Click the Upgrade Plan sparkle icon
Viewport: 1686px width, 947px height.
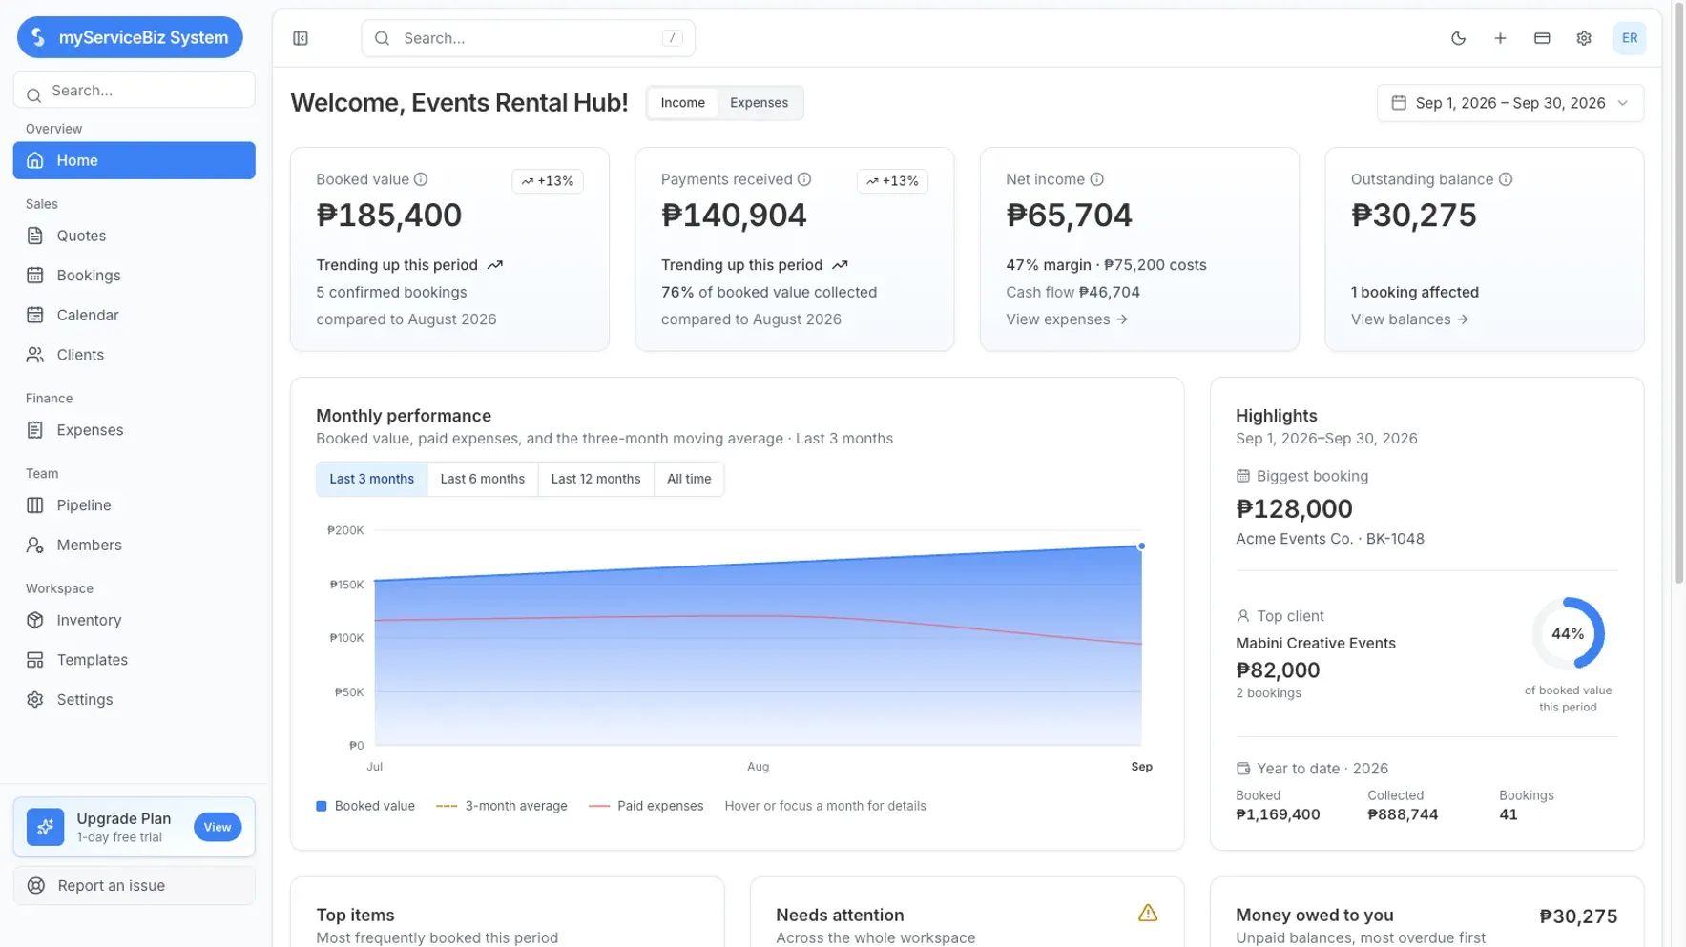pyautogui.click(x=45, y=827)
